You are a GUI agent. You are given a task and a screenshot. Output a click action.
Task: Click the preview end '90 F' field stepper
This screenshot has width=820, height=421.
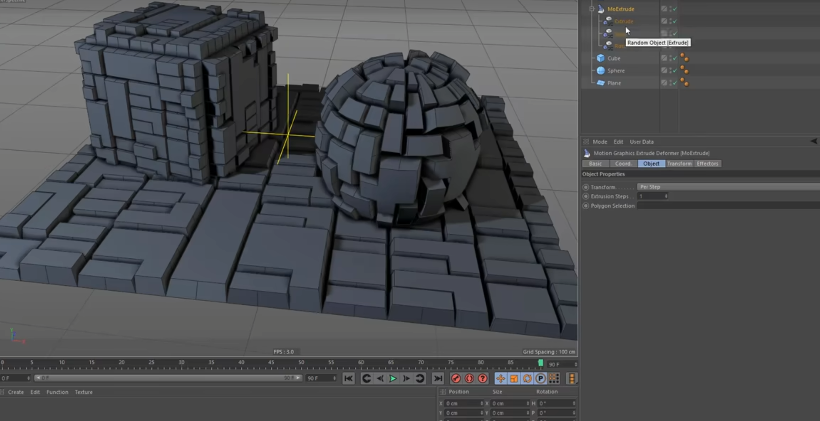click(x=334, y=378)
